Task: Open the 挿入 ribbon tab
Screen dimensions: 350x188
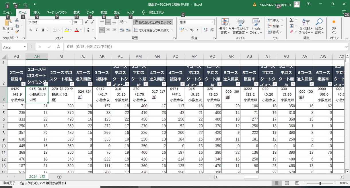Action: pos(36,12)
